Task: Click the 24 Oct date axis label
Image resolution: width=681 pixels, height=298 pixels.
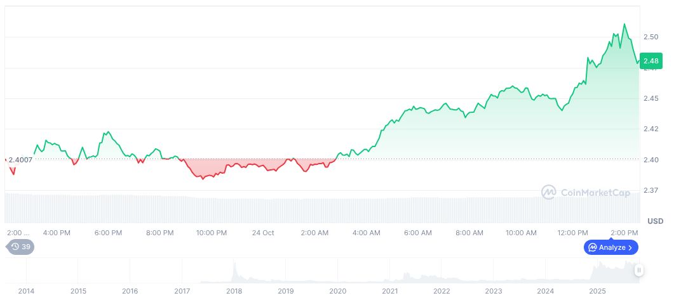Action: [x=263, y=233]
